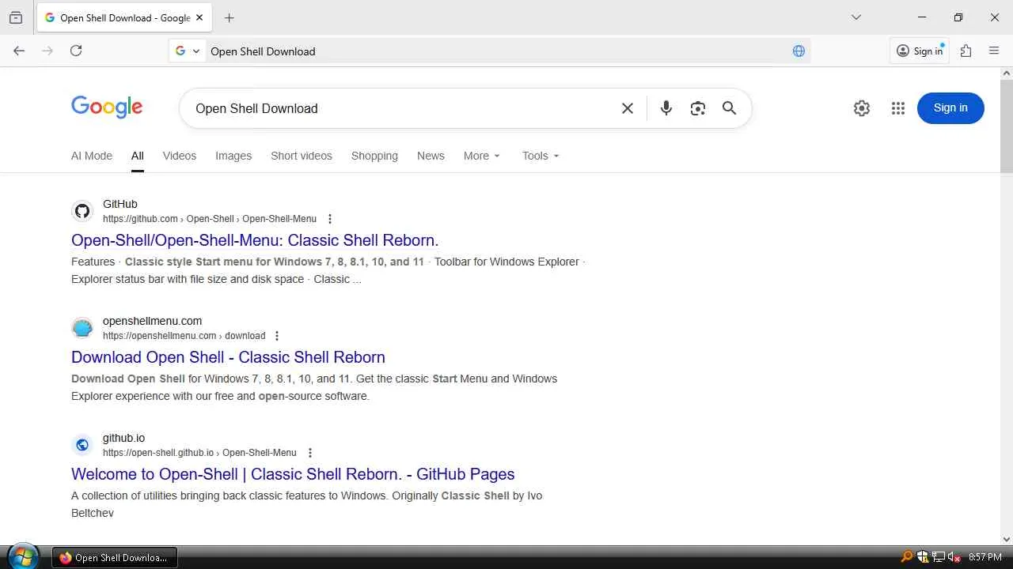
Task: Close the Open Shell Download tab
Action: coord(199,17)
